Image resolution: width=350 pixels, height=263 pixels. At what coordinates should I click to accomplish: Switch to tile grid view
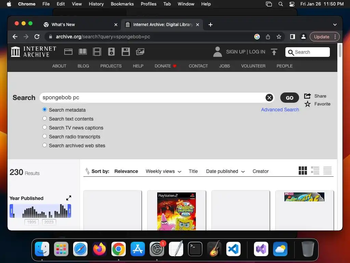click(303, 171)
